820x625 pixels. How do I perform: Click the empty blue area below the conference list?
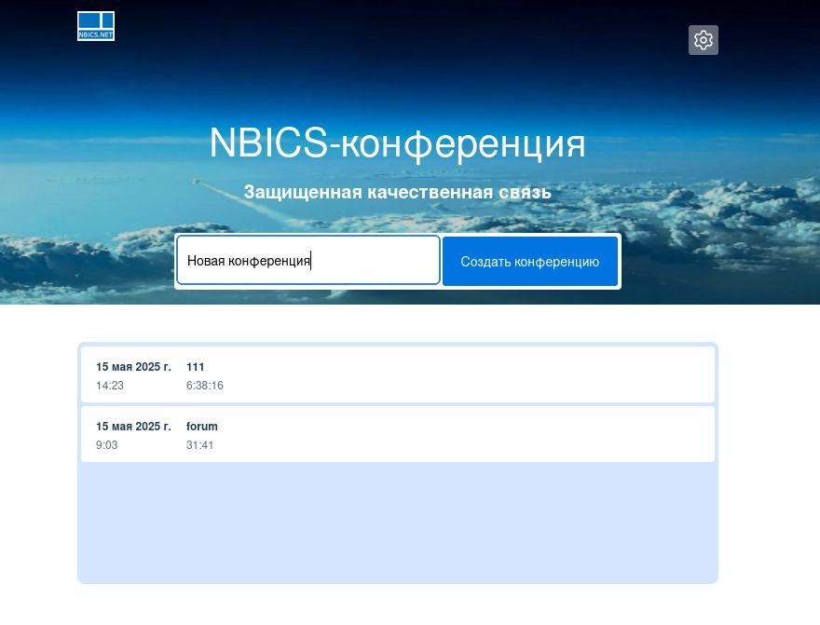tap(397, 522)
